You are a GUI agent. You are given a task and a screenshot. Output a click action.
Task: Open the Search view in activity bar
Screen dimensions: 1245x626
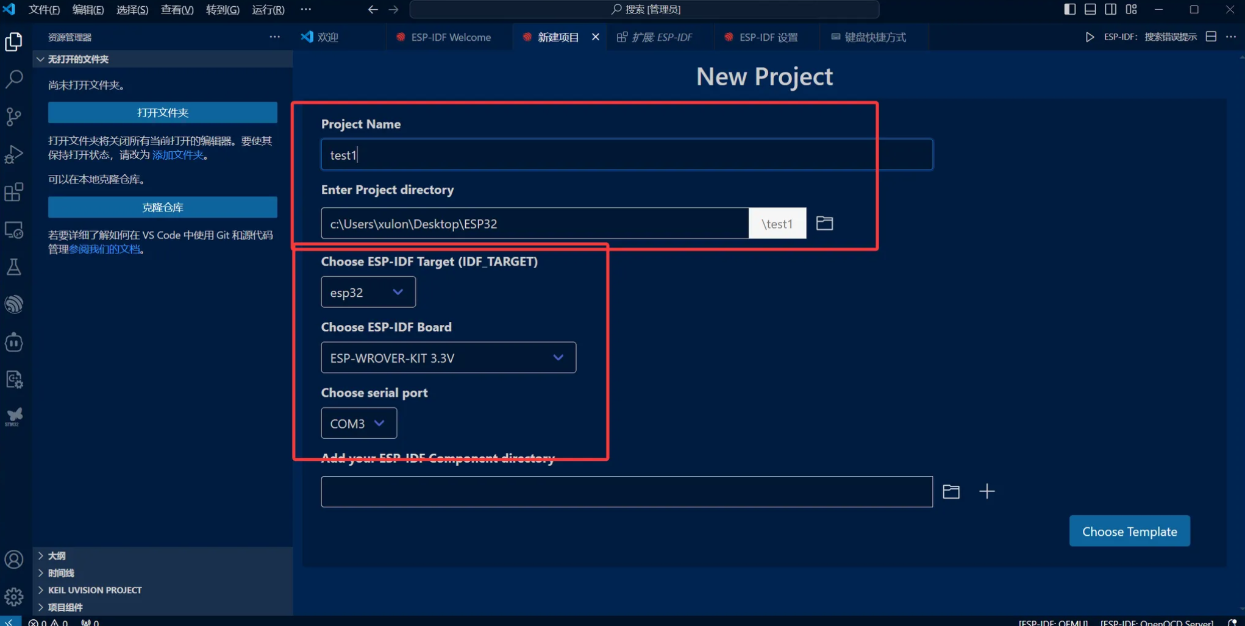(x=14, y=79)
